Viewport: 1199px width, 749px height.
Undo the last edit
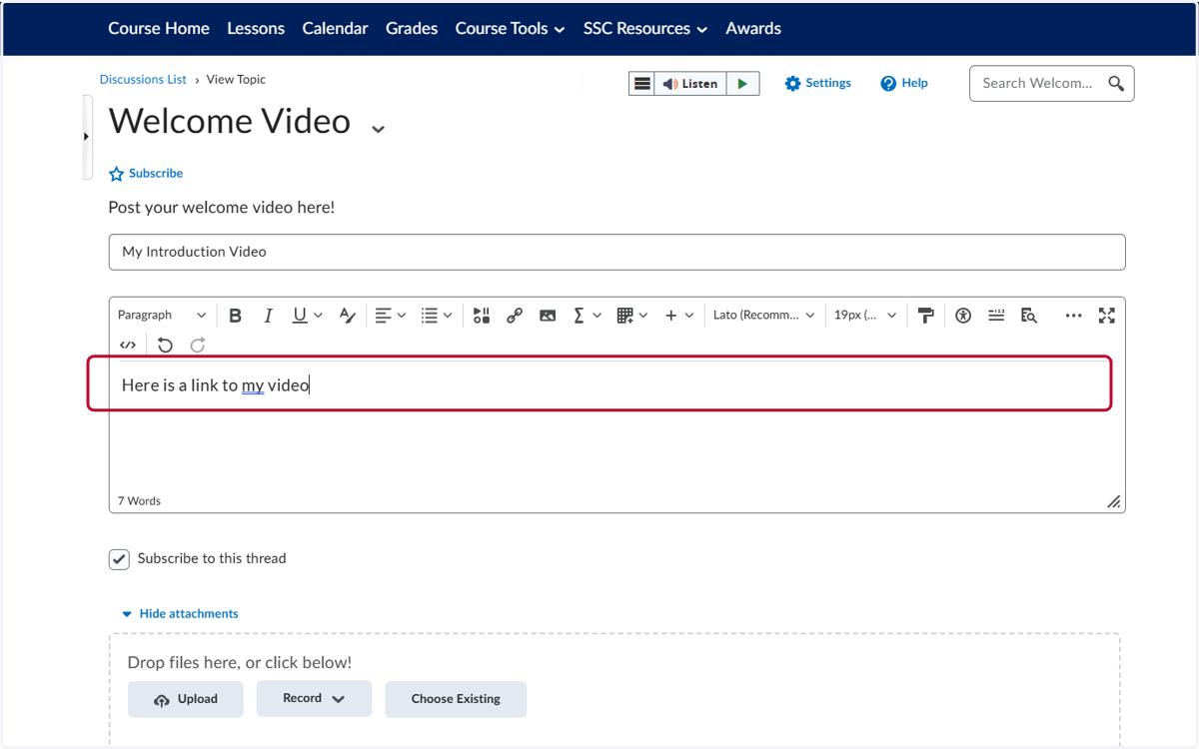166,346
